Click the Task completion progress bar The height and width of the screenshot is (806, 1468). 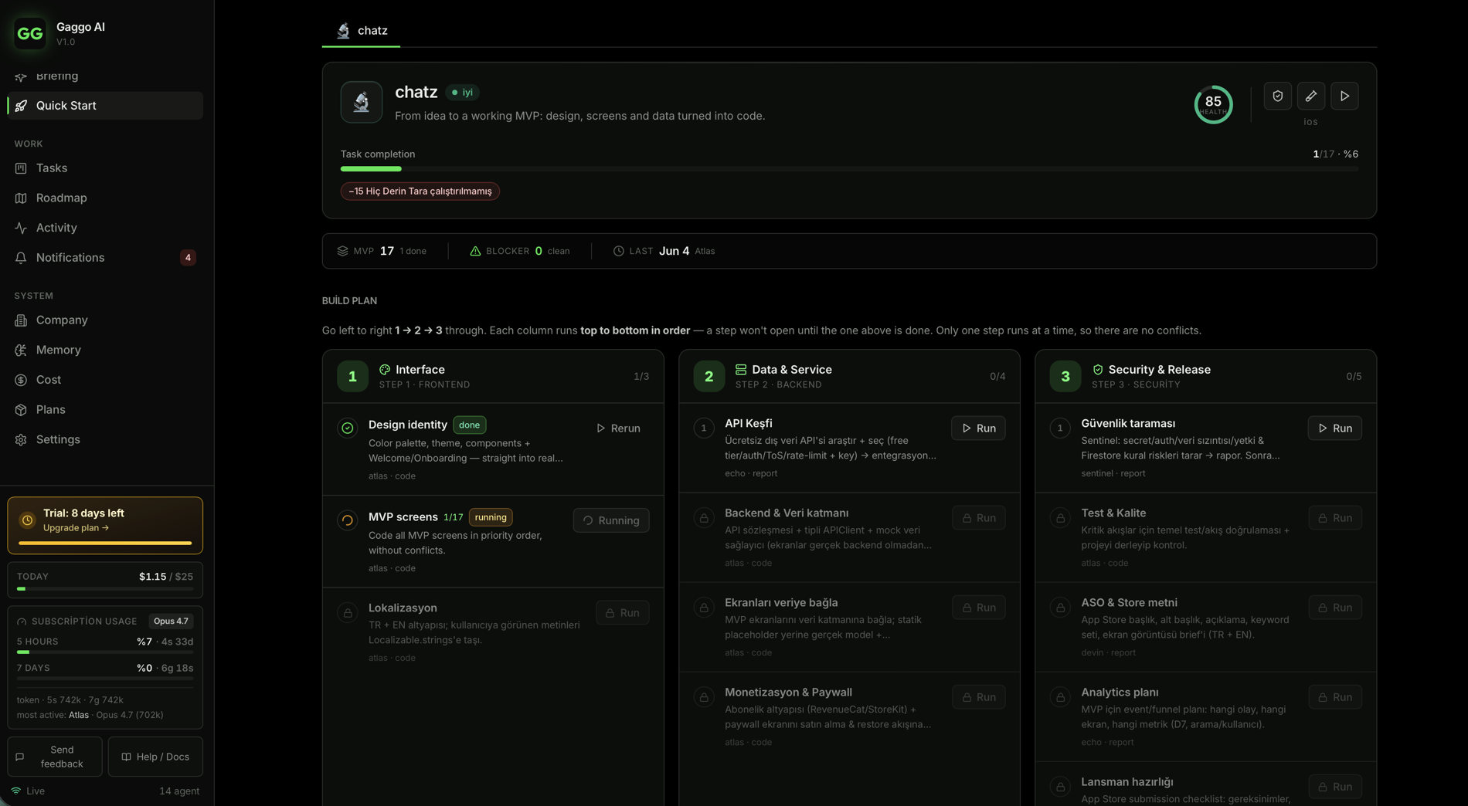(x=849, y=168)
